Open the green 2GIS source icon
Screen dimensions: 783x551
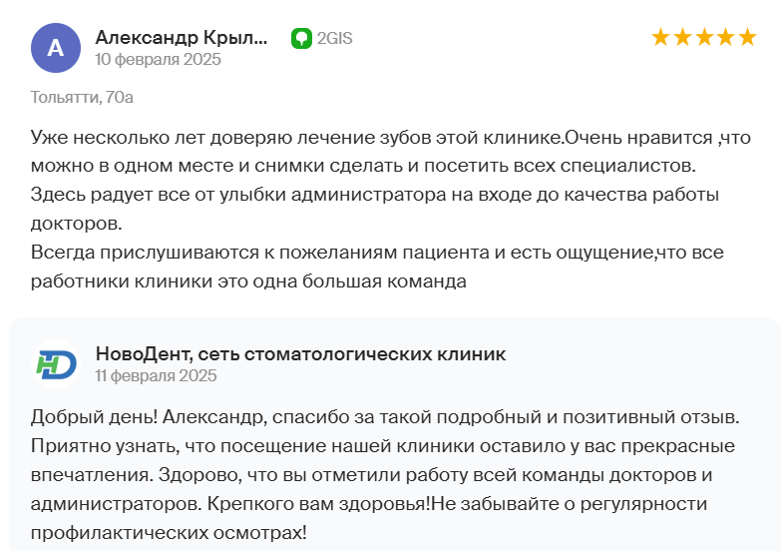[x=301, y=39]
